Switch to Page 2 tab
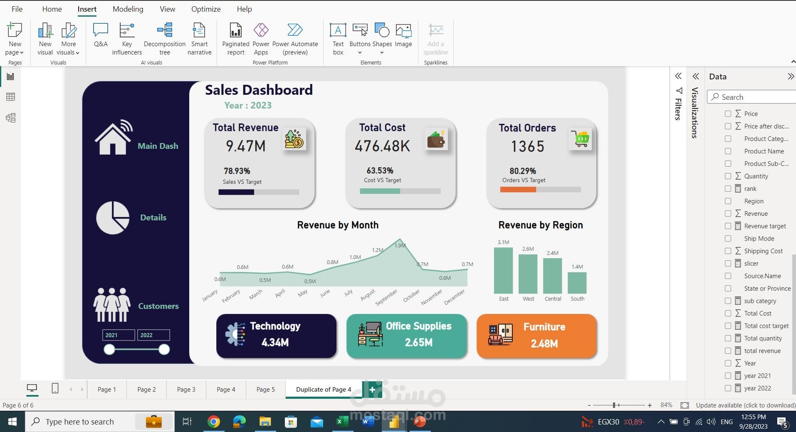This screenshot has height=432, width=796. [146, 390]
